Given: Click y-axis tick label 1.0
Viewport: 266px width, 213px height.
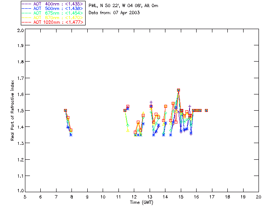Looking at the screenshot, I should pyautogui.click(x=20, y=191).
